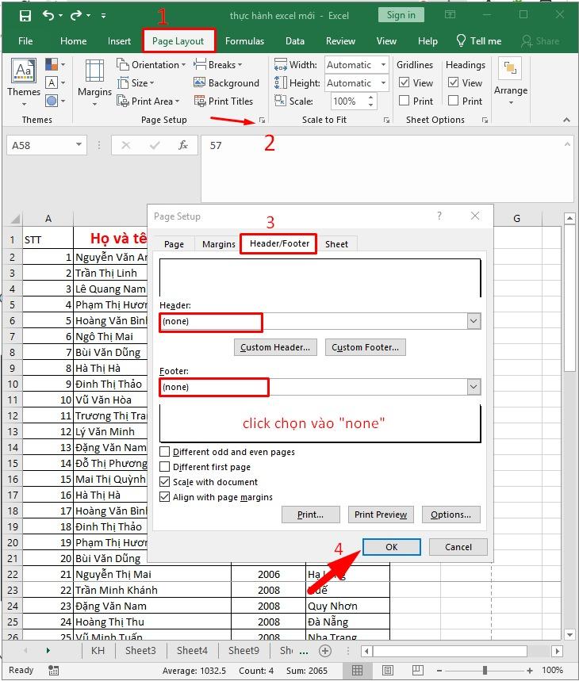Expand the Header dropdown arrow
The height and width of the screenshot is (681, 579).
coord(474,321)
